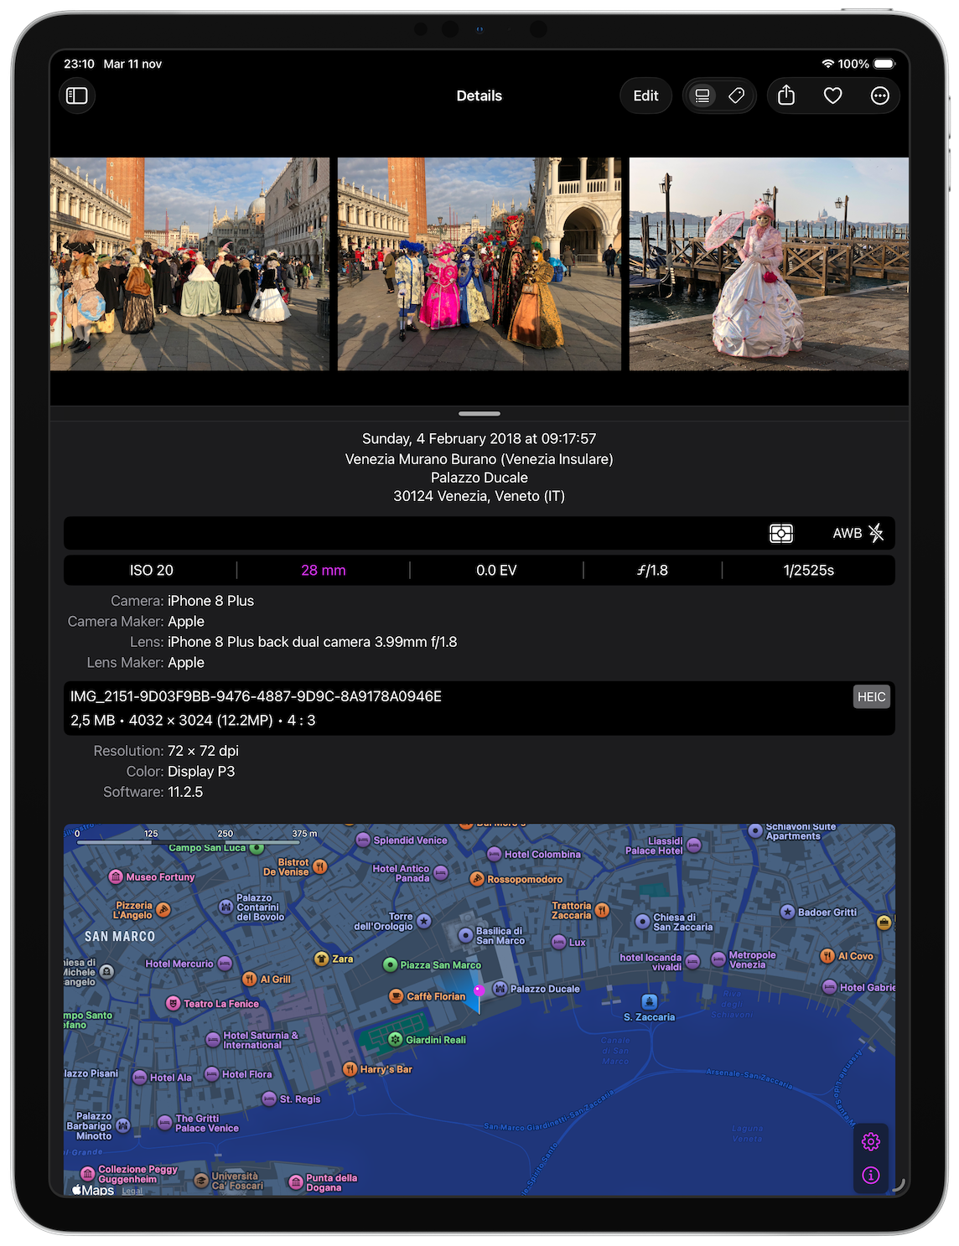Select the woman in pink dress thumbnail
Image resolution: width=959 pixels, height=1246 pixels.
768,262
